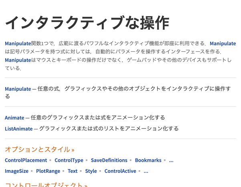Open the Bookmarks option link

click(148, 160)
